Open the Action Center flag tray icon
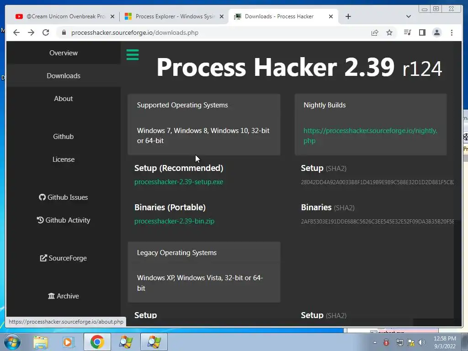Image resolution: width=468 pixels, height=351 pixels. (x=410, y=342)
